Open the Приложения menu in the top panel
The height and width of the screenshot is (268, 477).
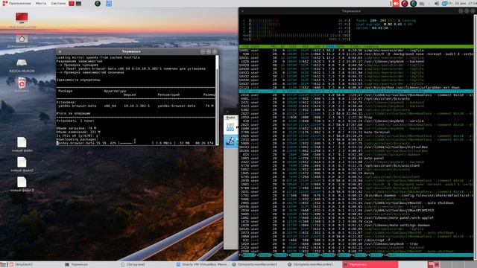17,3
